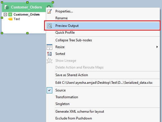Open Edit Serialized_data.xlsx file path entry

coord(104,83)
